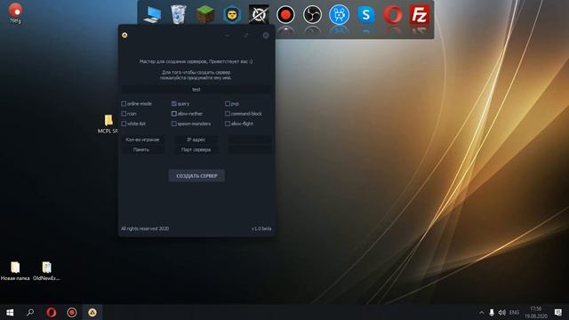Open This PC icon in the dock
The width and height of the screenshot is (569, 320).
[152, 15]
